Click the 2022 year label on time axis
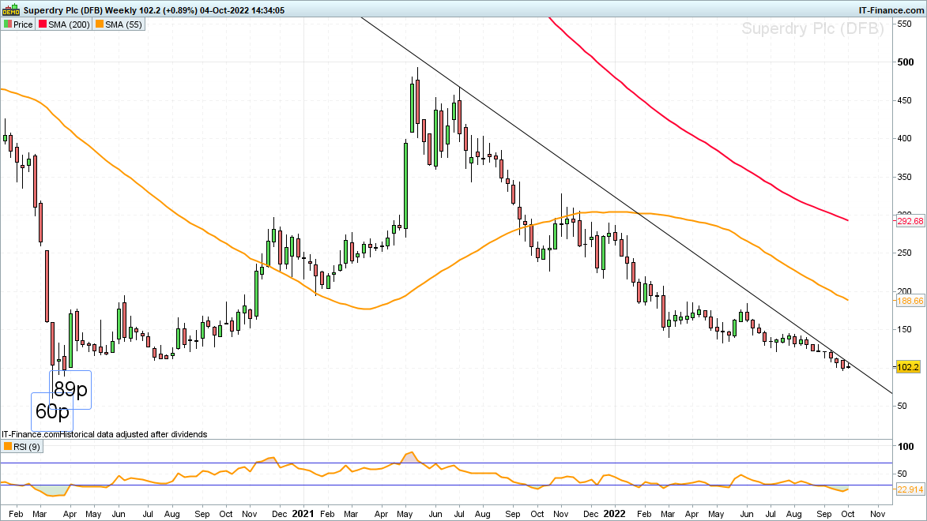This screenshot has height=521, width=927. click(614, 513)
